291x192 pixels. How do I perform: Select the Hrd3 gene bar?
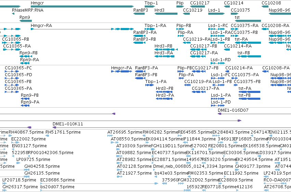point(166,14)
